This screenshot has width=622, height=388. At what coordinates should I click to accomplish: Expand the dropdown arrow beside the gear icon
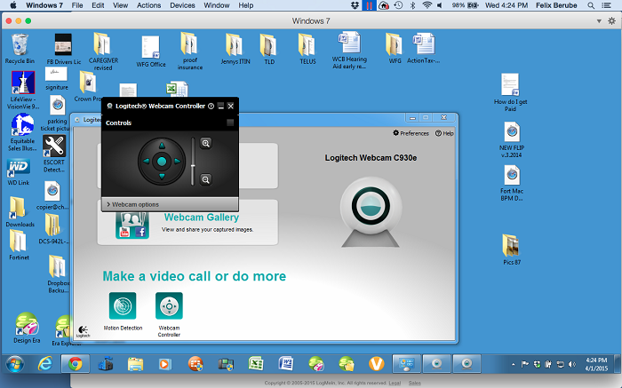[x=599, y=21]
